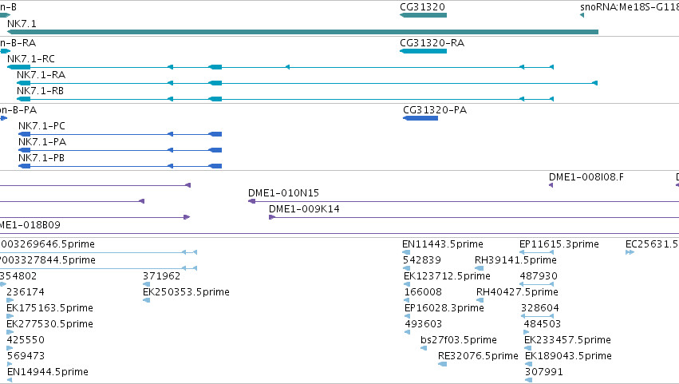Select the EN11443.5prime EST label
The image size is (679, 384).
pyautogui.click(x=443, y=244)
